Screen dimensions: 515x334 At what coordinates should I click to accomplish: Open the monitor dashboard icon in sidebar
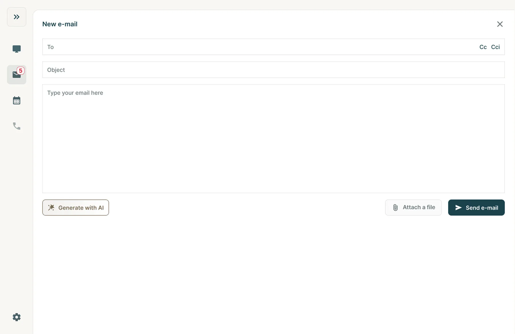(x=17, y=49)
